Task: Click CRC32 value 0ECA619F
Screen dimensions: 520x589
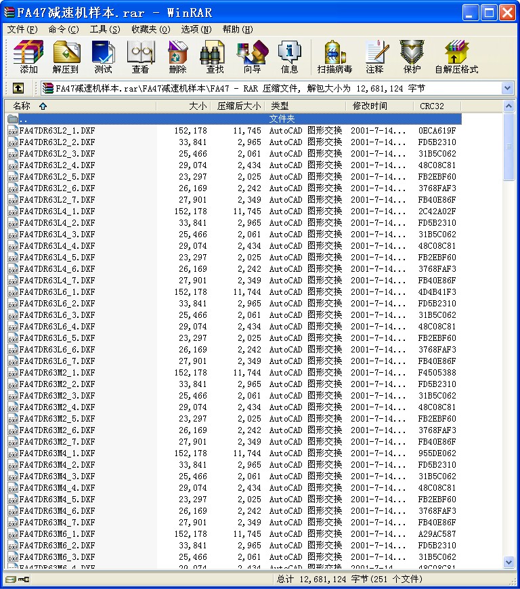Action: [437, 131]
